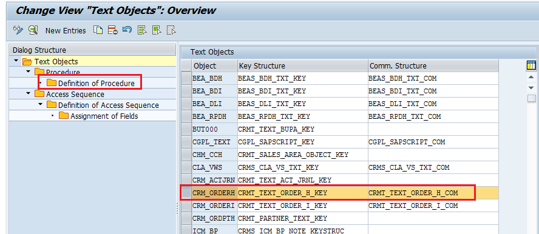Click the Key Structure column header
This screenshot has height=234, width=539.
pos(302,65)
